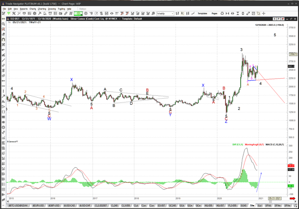The image size is (299, 209).
Task: Switch to the SPXd tab
Action: pos(268,206)
